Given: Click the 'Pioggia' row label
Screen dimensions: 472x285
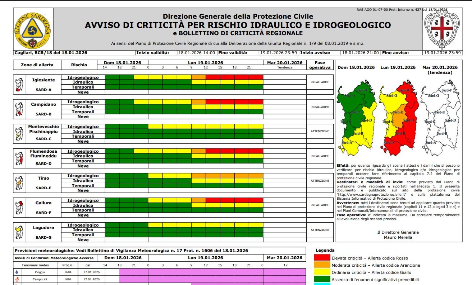Looking at the screenshot, I should 40,272.
